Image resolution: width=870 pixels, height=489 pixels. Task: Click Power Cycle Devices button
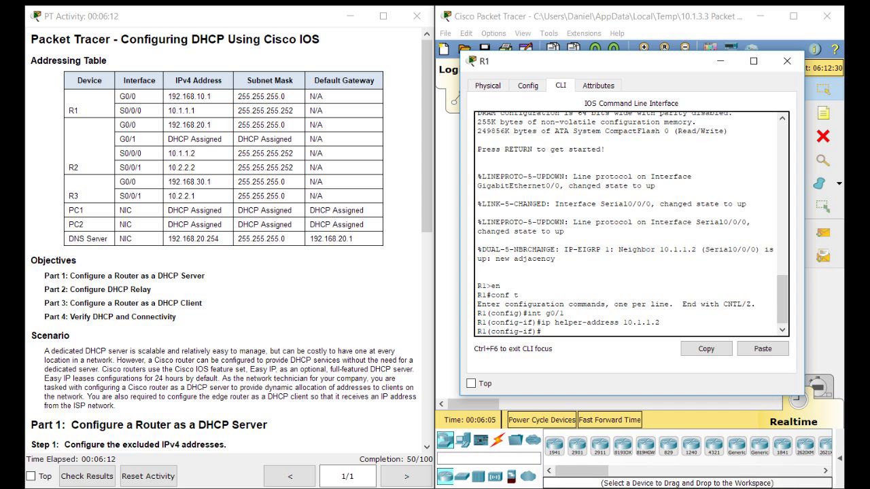click(x=542, y=420)
